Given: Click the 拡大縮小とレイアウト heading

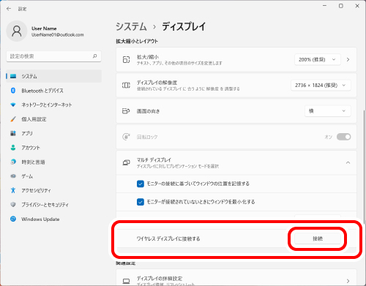Looking at the screenshot, I should click(137, 41).
